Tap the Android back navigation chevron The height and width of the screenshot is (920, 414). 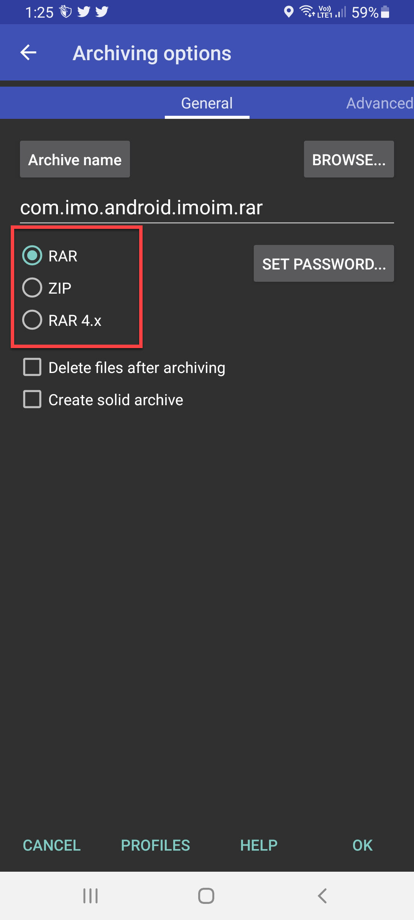[322, 896]
